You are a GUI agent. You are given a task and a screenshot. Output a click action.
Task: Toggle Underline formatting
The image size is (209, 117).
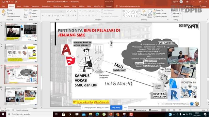[49, 16]
